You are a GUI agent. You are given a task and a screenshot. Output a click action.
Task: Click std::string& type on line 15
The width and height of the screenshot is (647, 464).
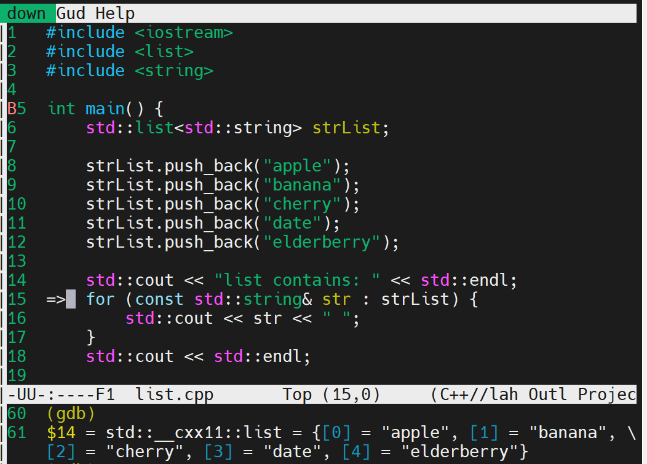253,299
